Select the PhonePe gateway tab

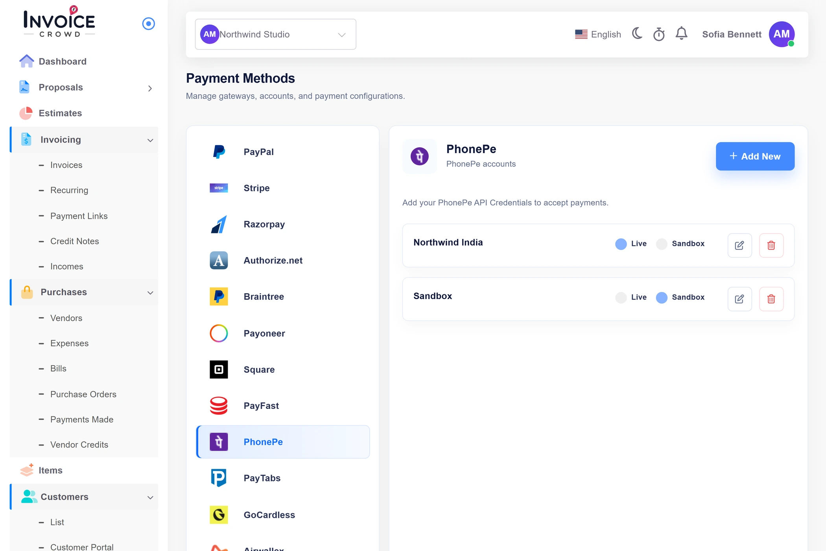click(283, 442)
